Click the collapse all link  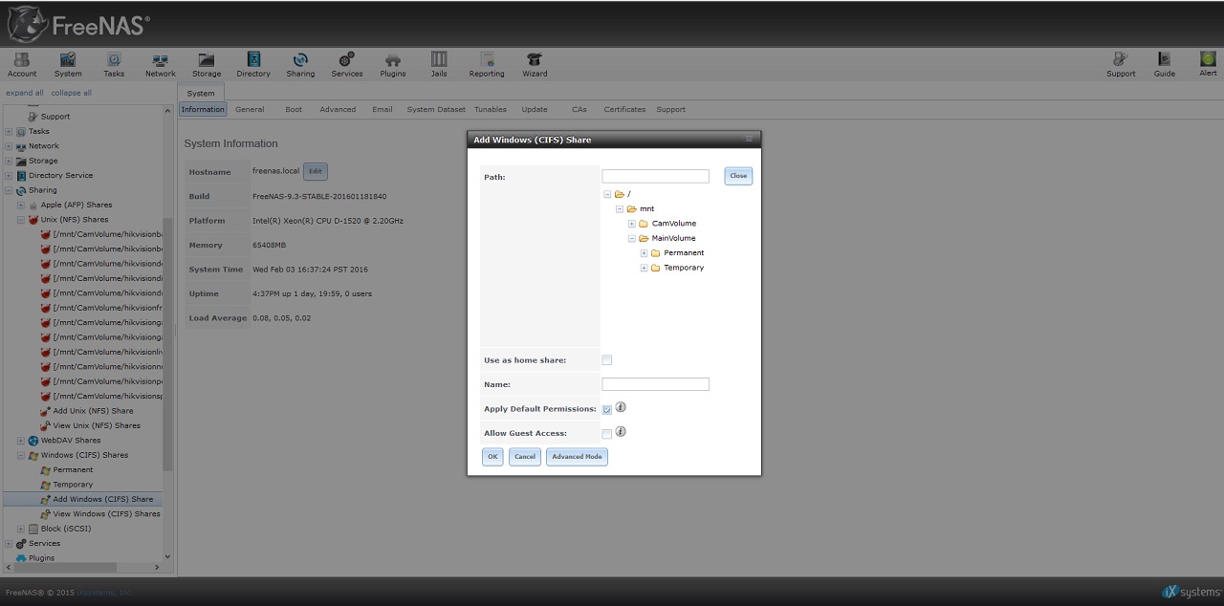(x=72, y=93)
